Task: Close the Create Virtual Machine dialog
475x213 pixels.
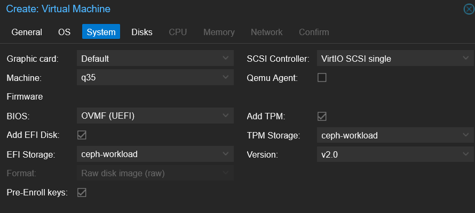Action: point(469,9)
